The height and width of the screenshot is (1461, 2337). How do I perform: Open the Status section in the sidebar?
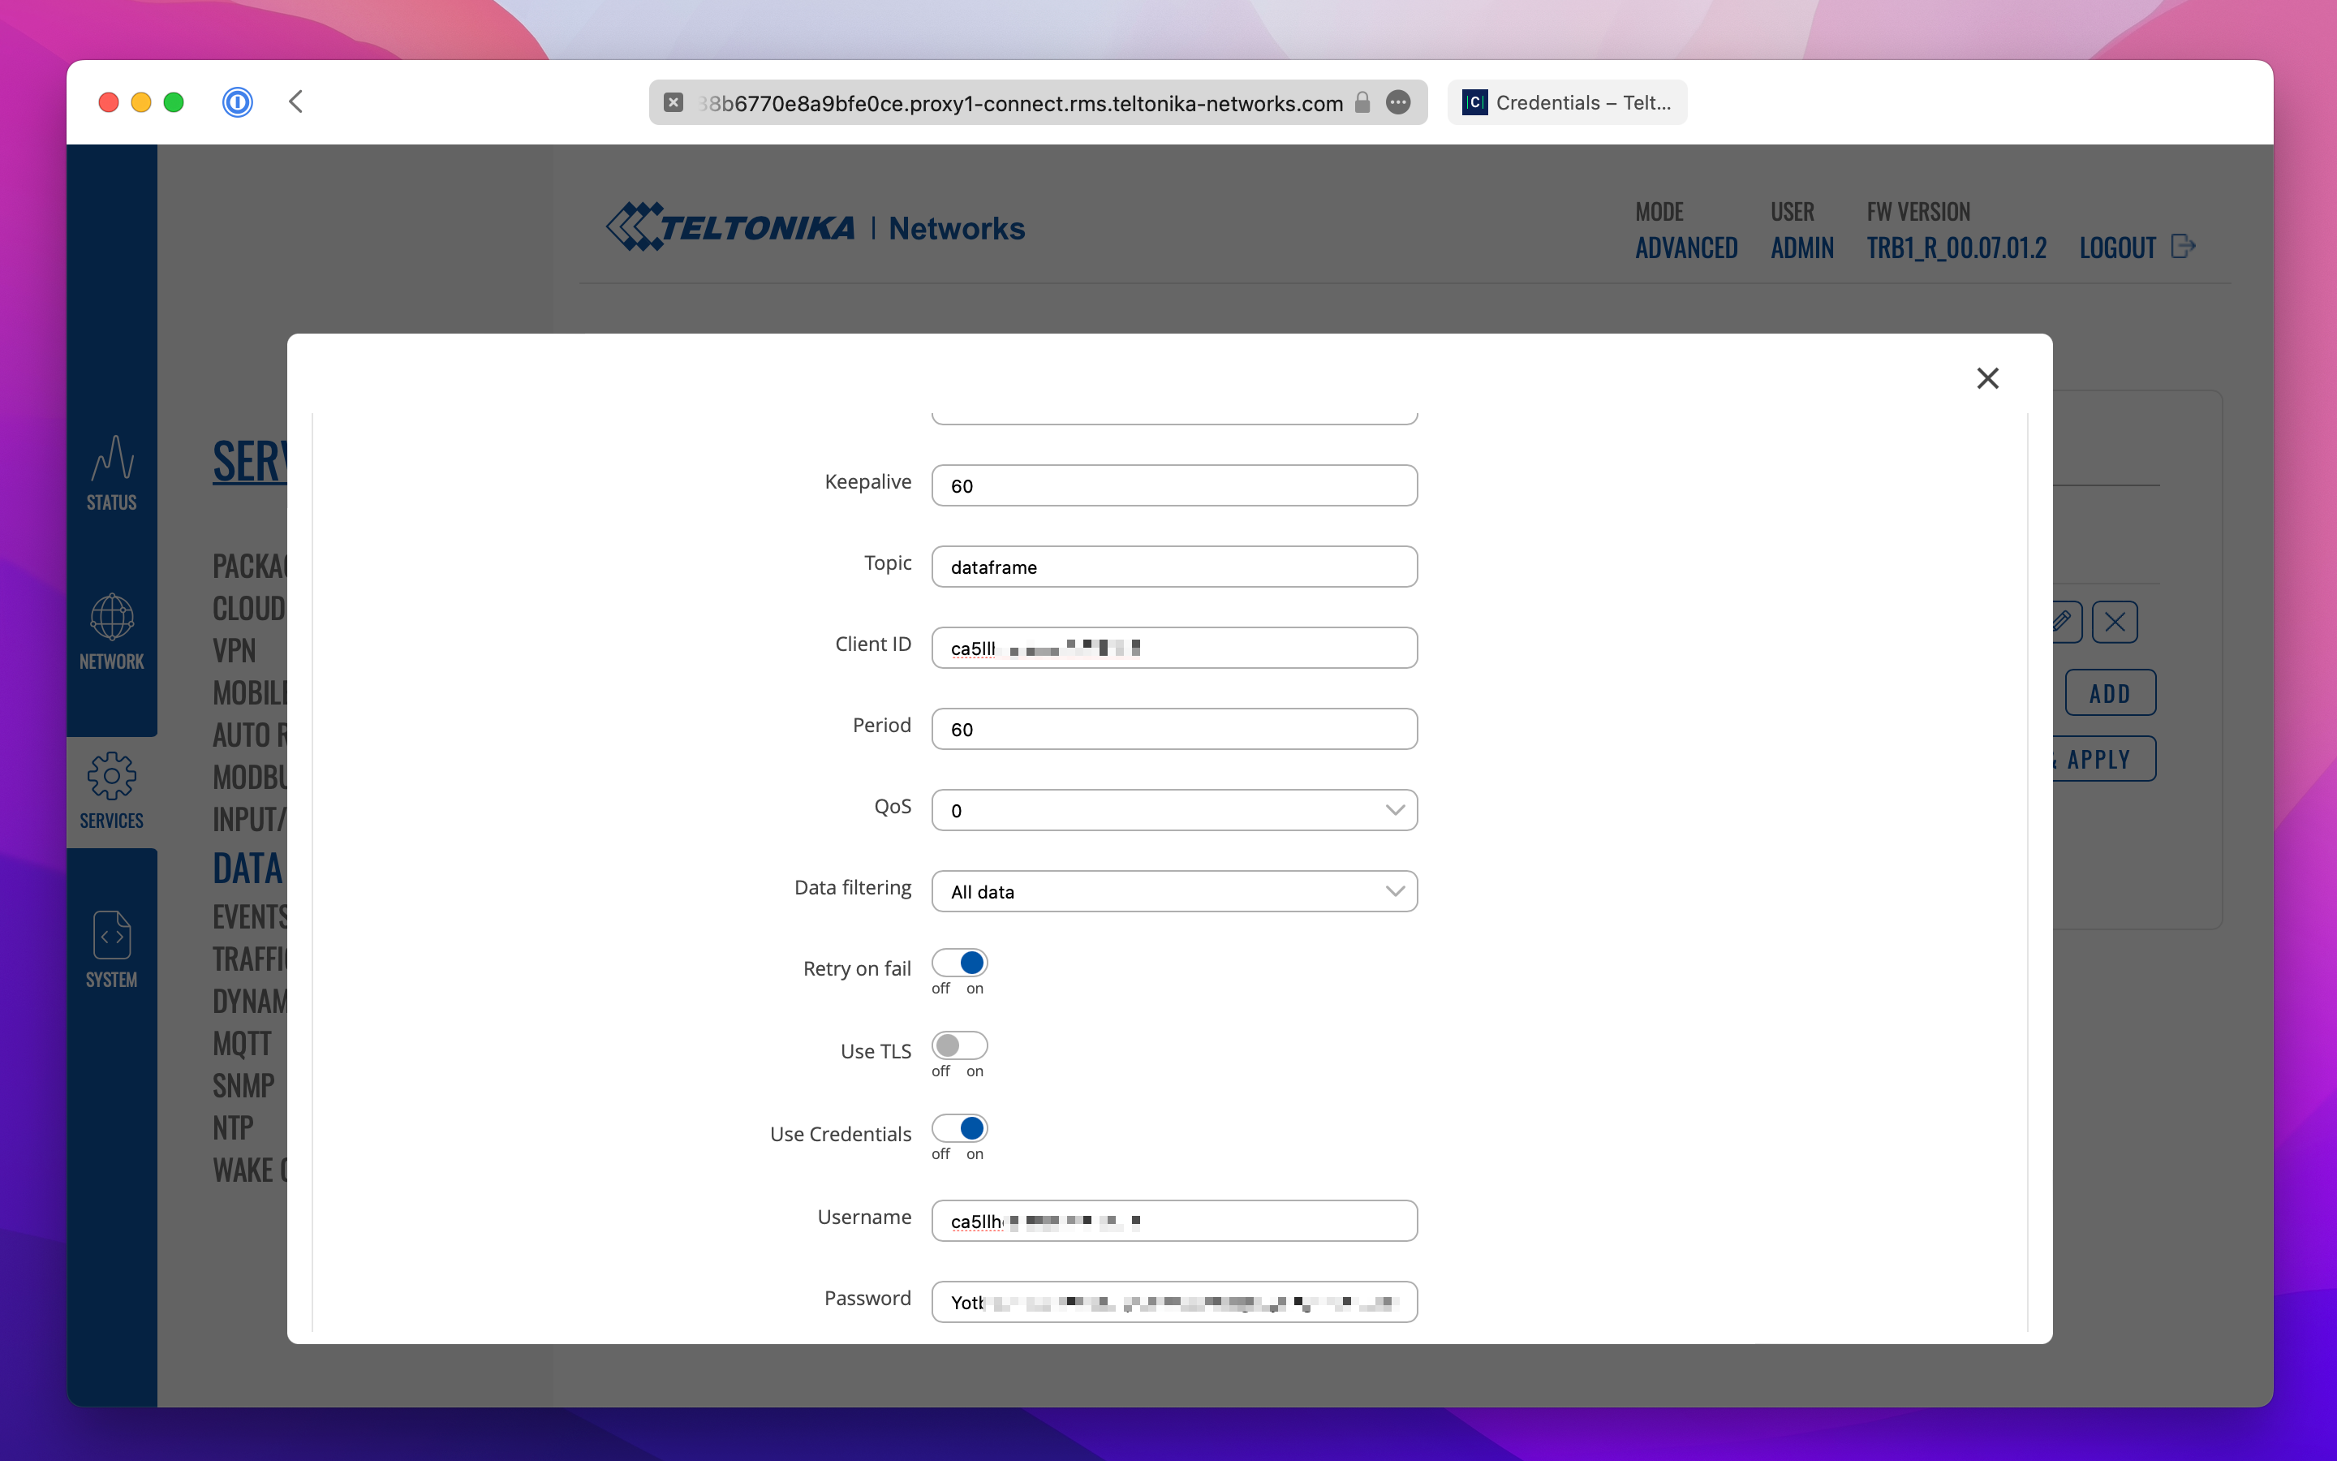coord(111,472)
